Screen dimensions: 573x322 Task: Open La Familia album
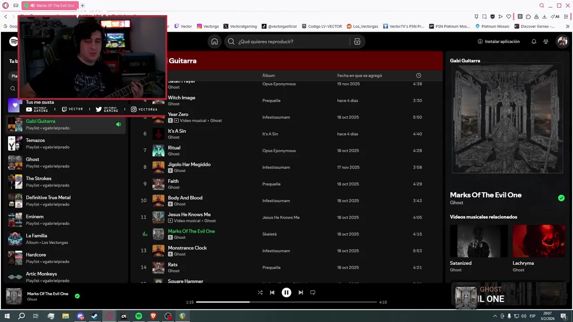click(x=66, y=239)
